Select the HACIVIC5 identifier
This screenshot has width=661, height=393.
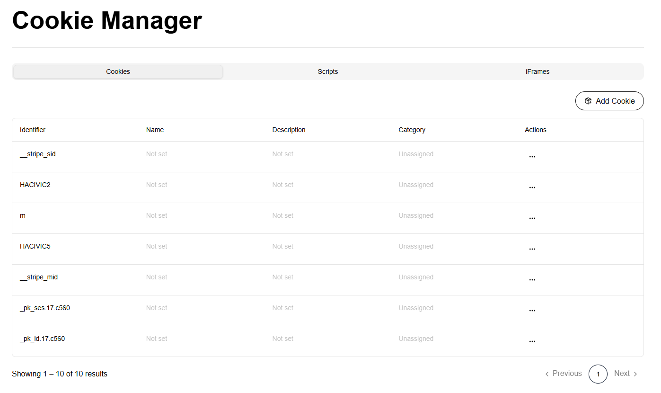coord(35,246)
